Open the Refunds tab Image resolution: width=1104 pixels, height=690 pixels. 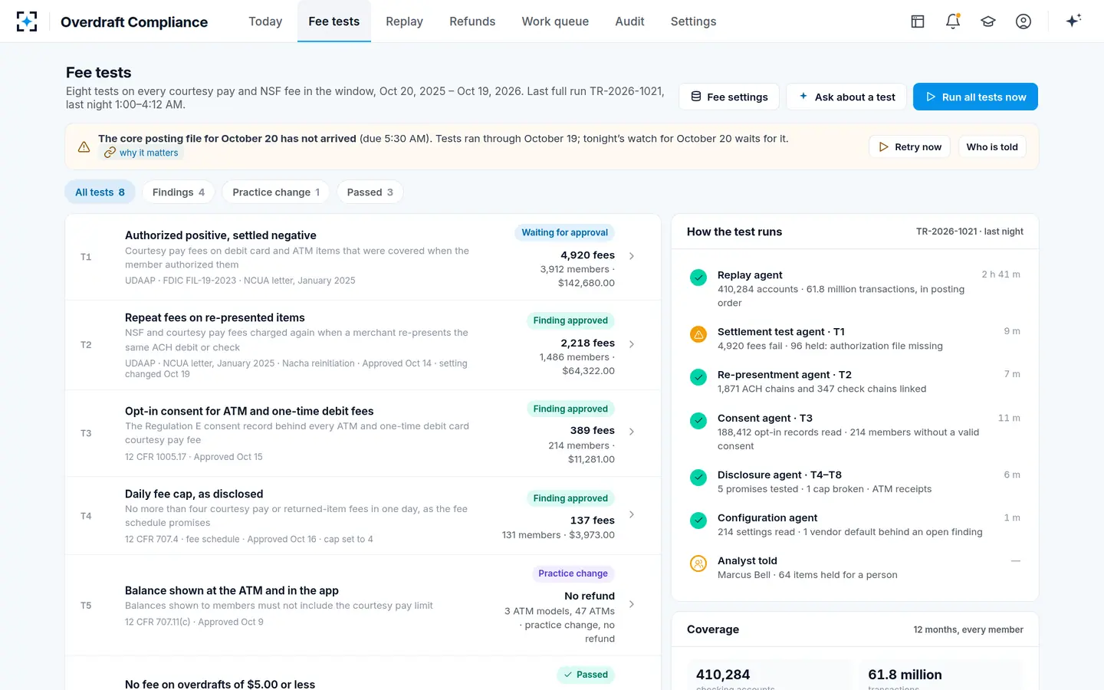[x=472, y=21]
